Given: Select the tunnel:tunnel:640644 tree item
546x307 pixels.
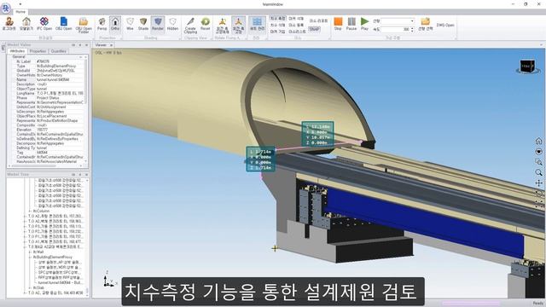Looking at the screenshot, I should pos(60,282).
